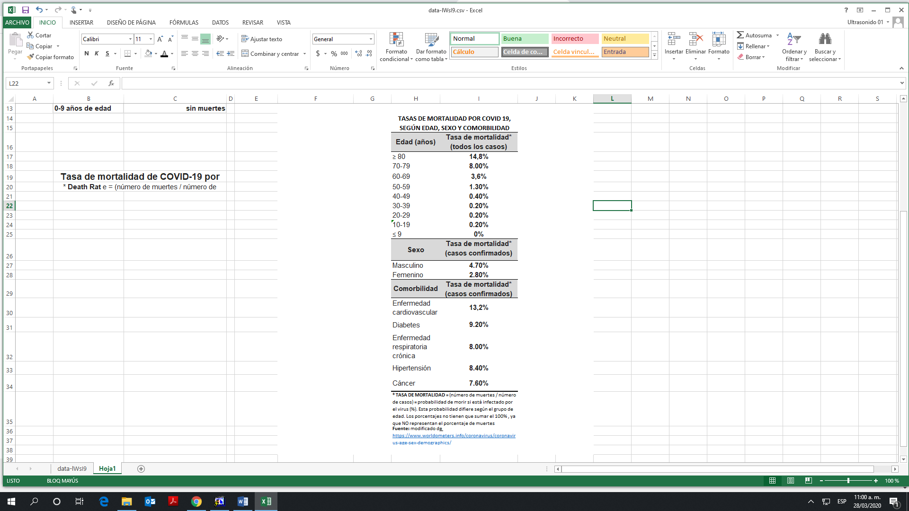Switch to DATOS ribbon tab
Screen dimensions: 909x511
(x=220, y=22)
